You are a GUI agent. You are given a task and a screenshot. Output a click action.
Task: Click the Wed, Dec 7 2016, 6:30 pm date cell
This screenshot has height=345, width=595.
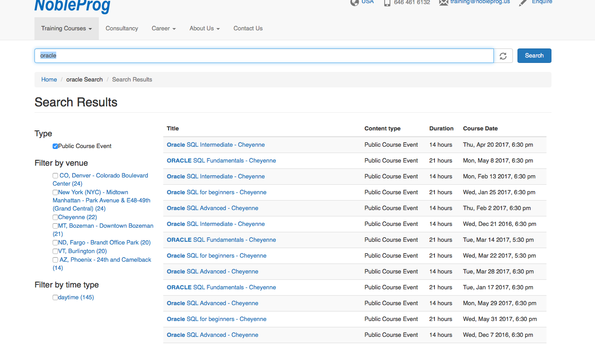pyautogui.click(x=498, y=335)
